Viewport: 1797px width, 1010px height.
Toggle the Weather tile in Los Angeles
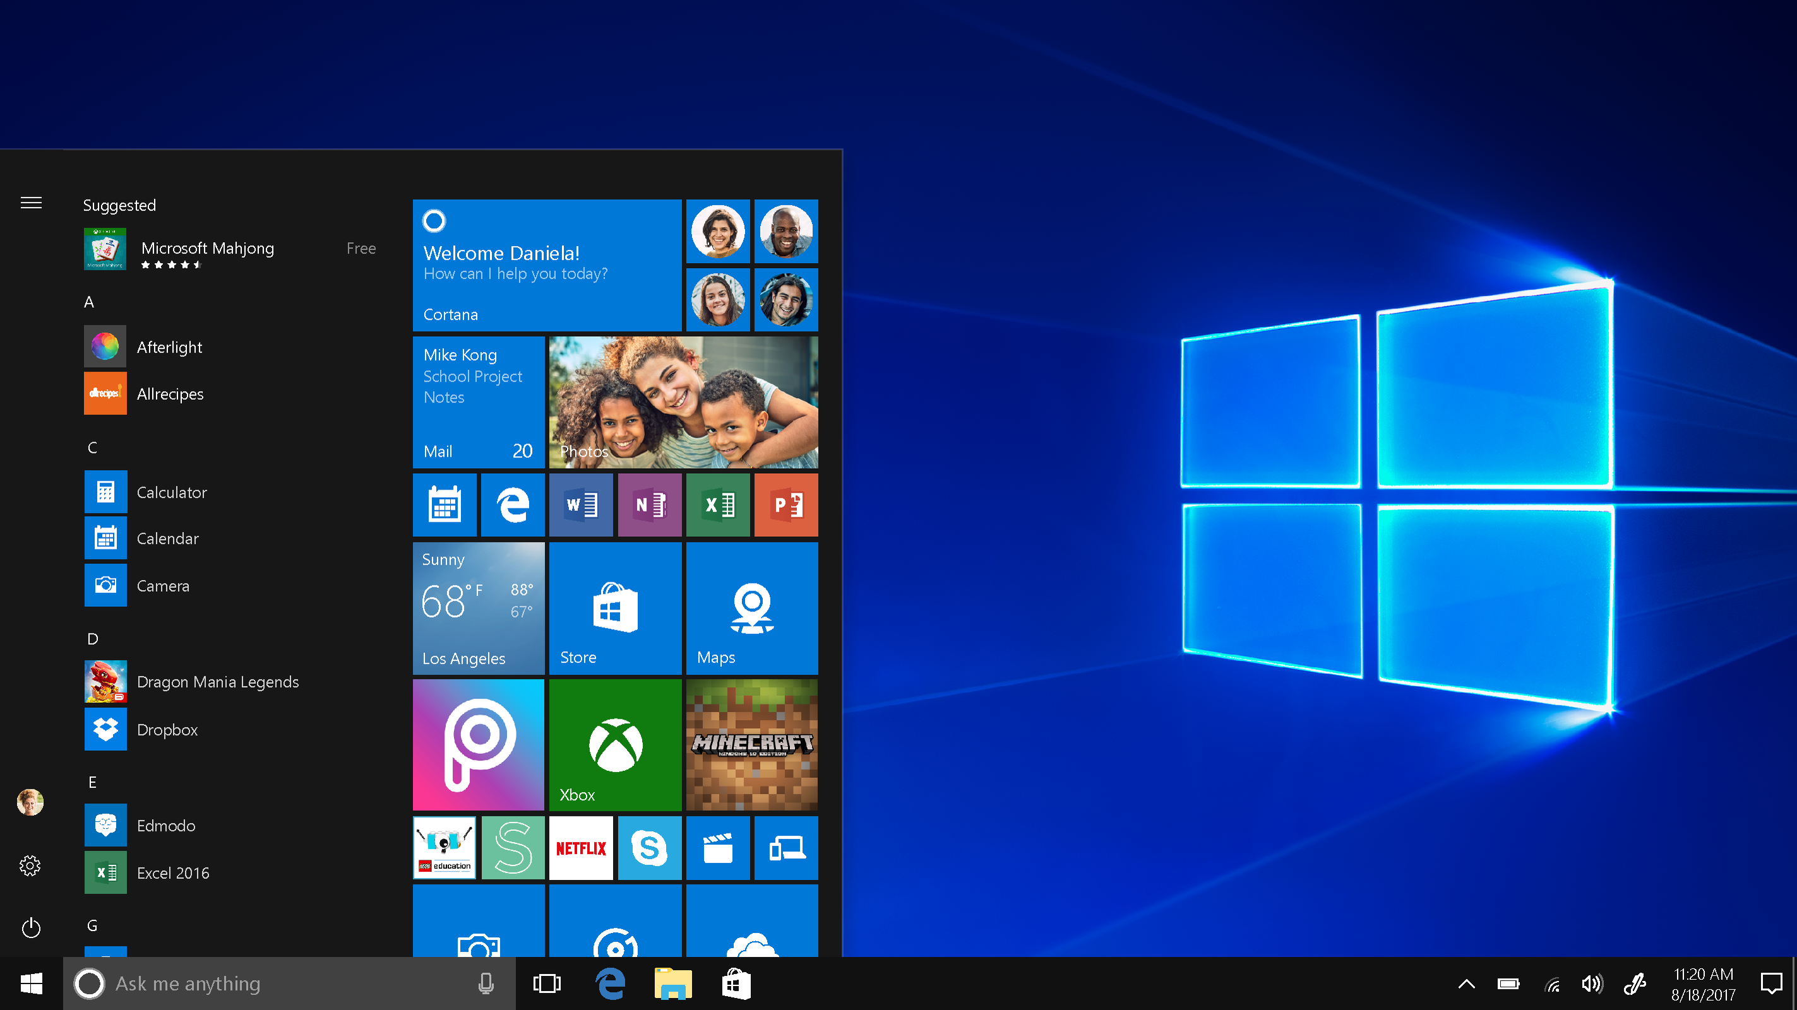click(x=479, y=608)
